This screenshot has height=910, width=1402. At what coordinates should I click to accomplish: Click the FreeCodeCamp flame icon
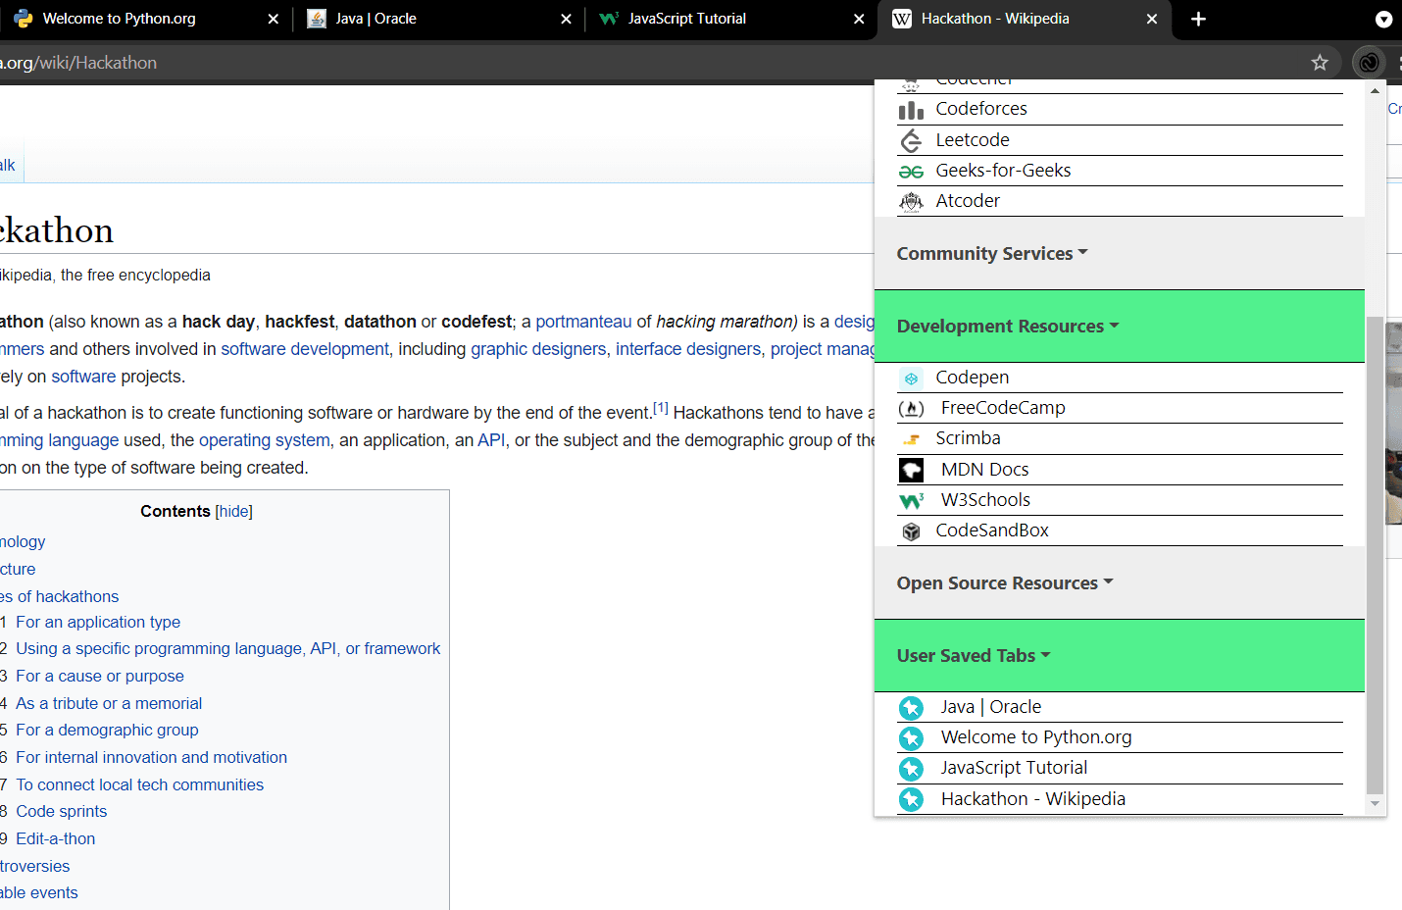coord(911,409)
